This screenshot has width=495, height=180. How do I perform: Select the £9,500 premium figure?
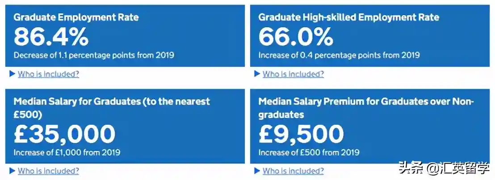click(301, 134)
